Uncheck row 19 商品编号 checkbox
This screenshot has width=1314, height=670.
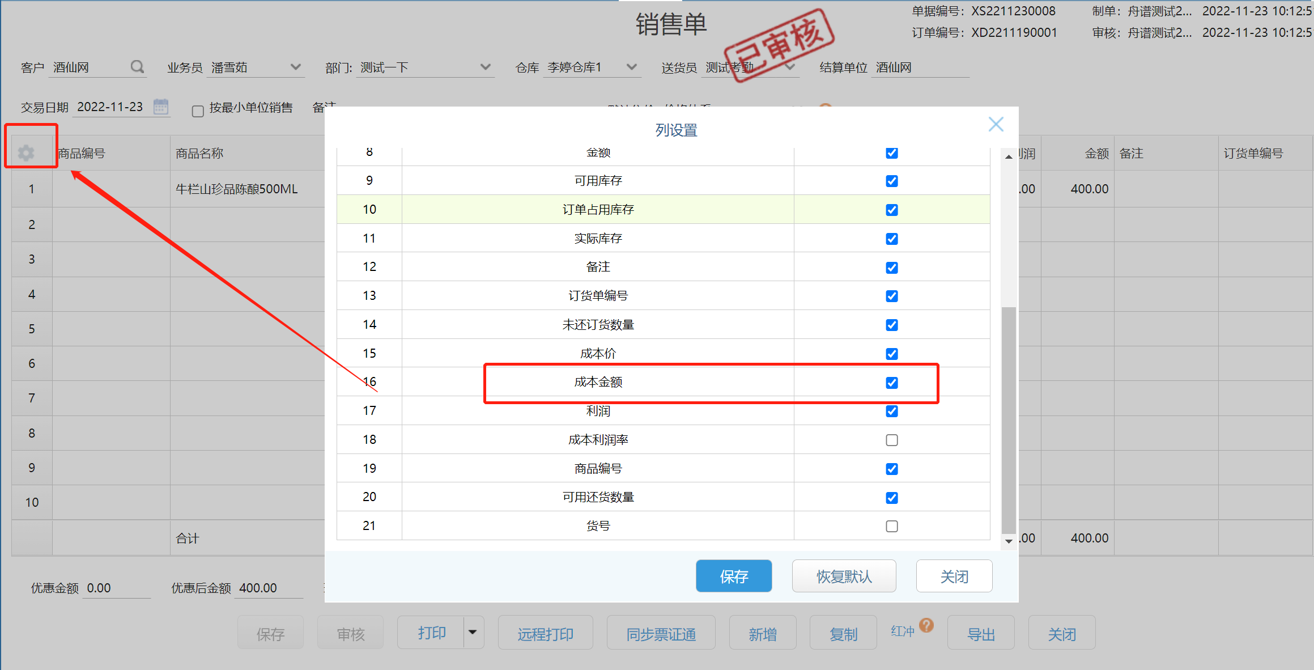tap(892, 469)
